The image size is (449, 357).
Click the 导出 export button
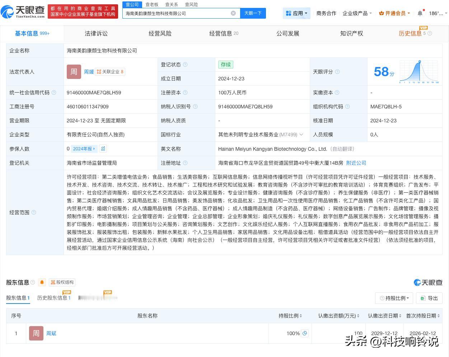[429, 298]
